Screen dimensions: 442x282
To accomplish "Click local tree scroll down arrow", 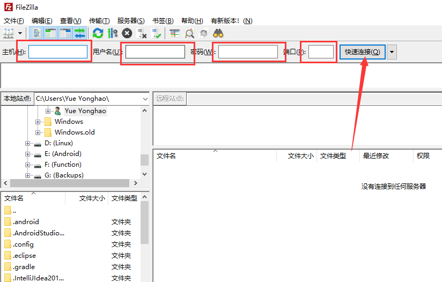I will 145,174.
